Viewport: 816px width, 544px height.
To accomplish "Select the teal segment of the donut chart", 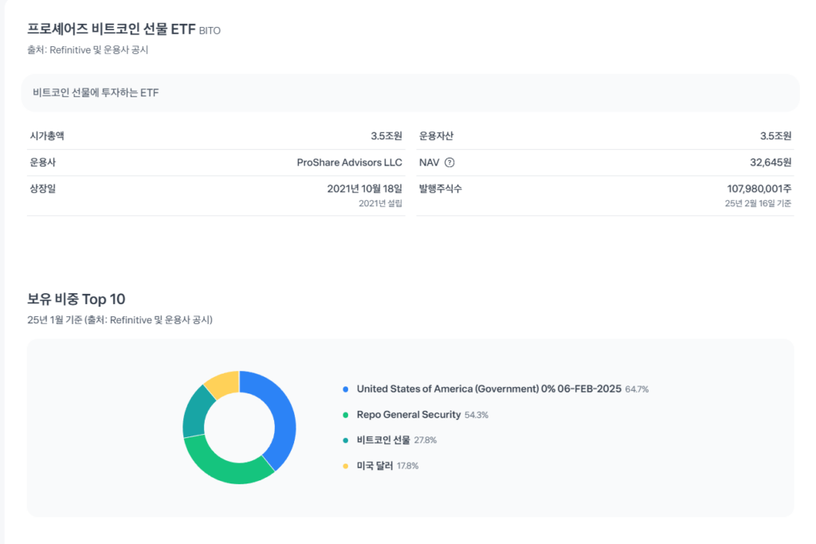I will 195,413.
